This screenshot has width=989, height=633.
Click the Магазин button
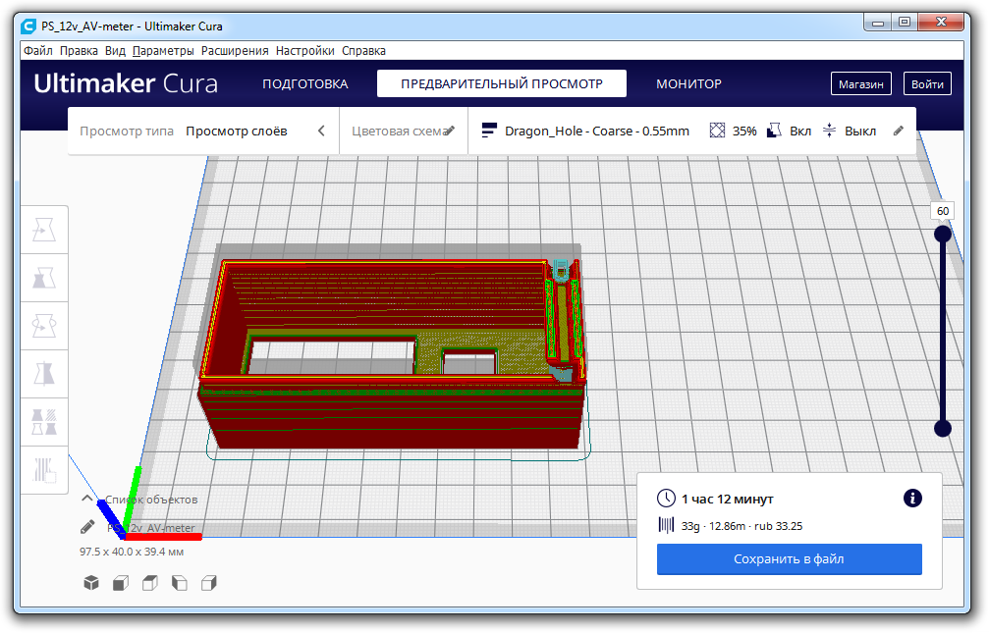(860, 84)
